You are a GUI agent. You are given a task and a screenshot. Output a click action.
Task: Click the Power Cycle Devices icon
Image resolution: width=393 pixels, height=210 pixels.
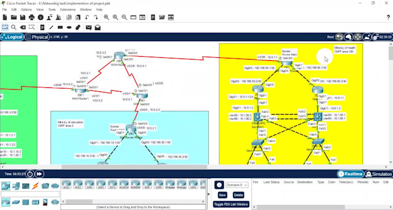tap(30, 174)
